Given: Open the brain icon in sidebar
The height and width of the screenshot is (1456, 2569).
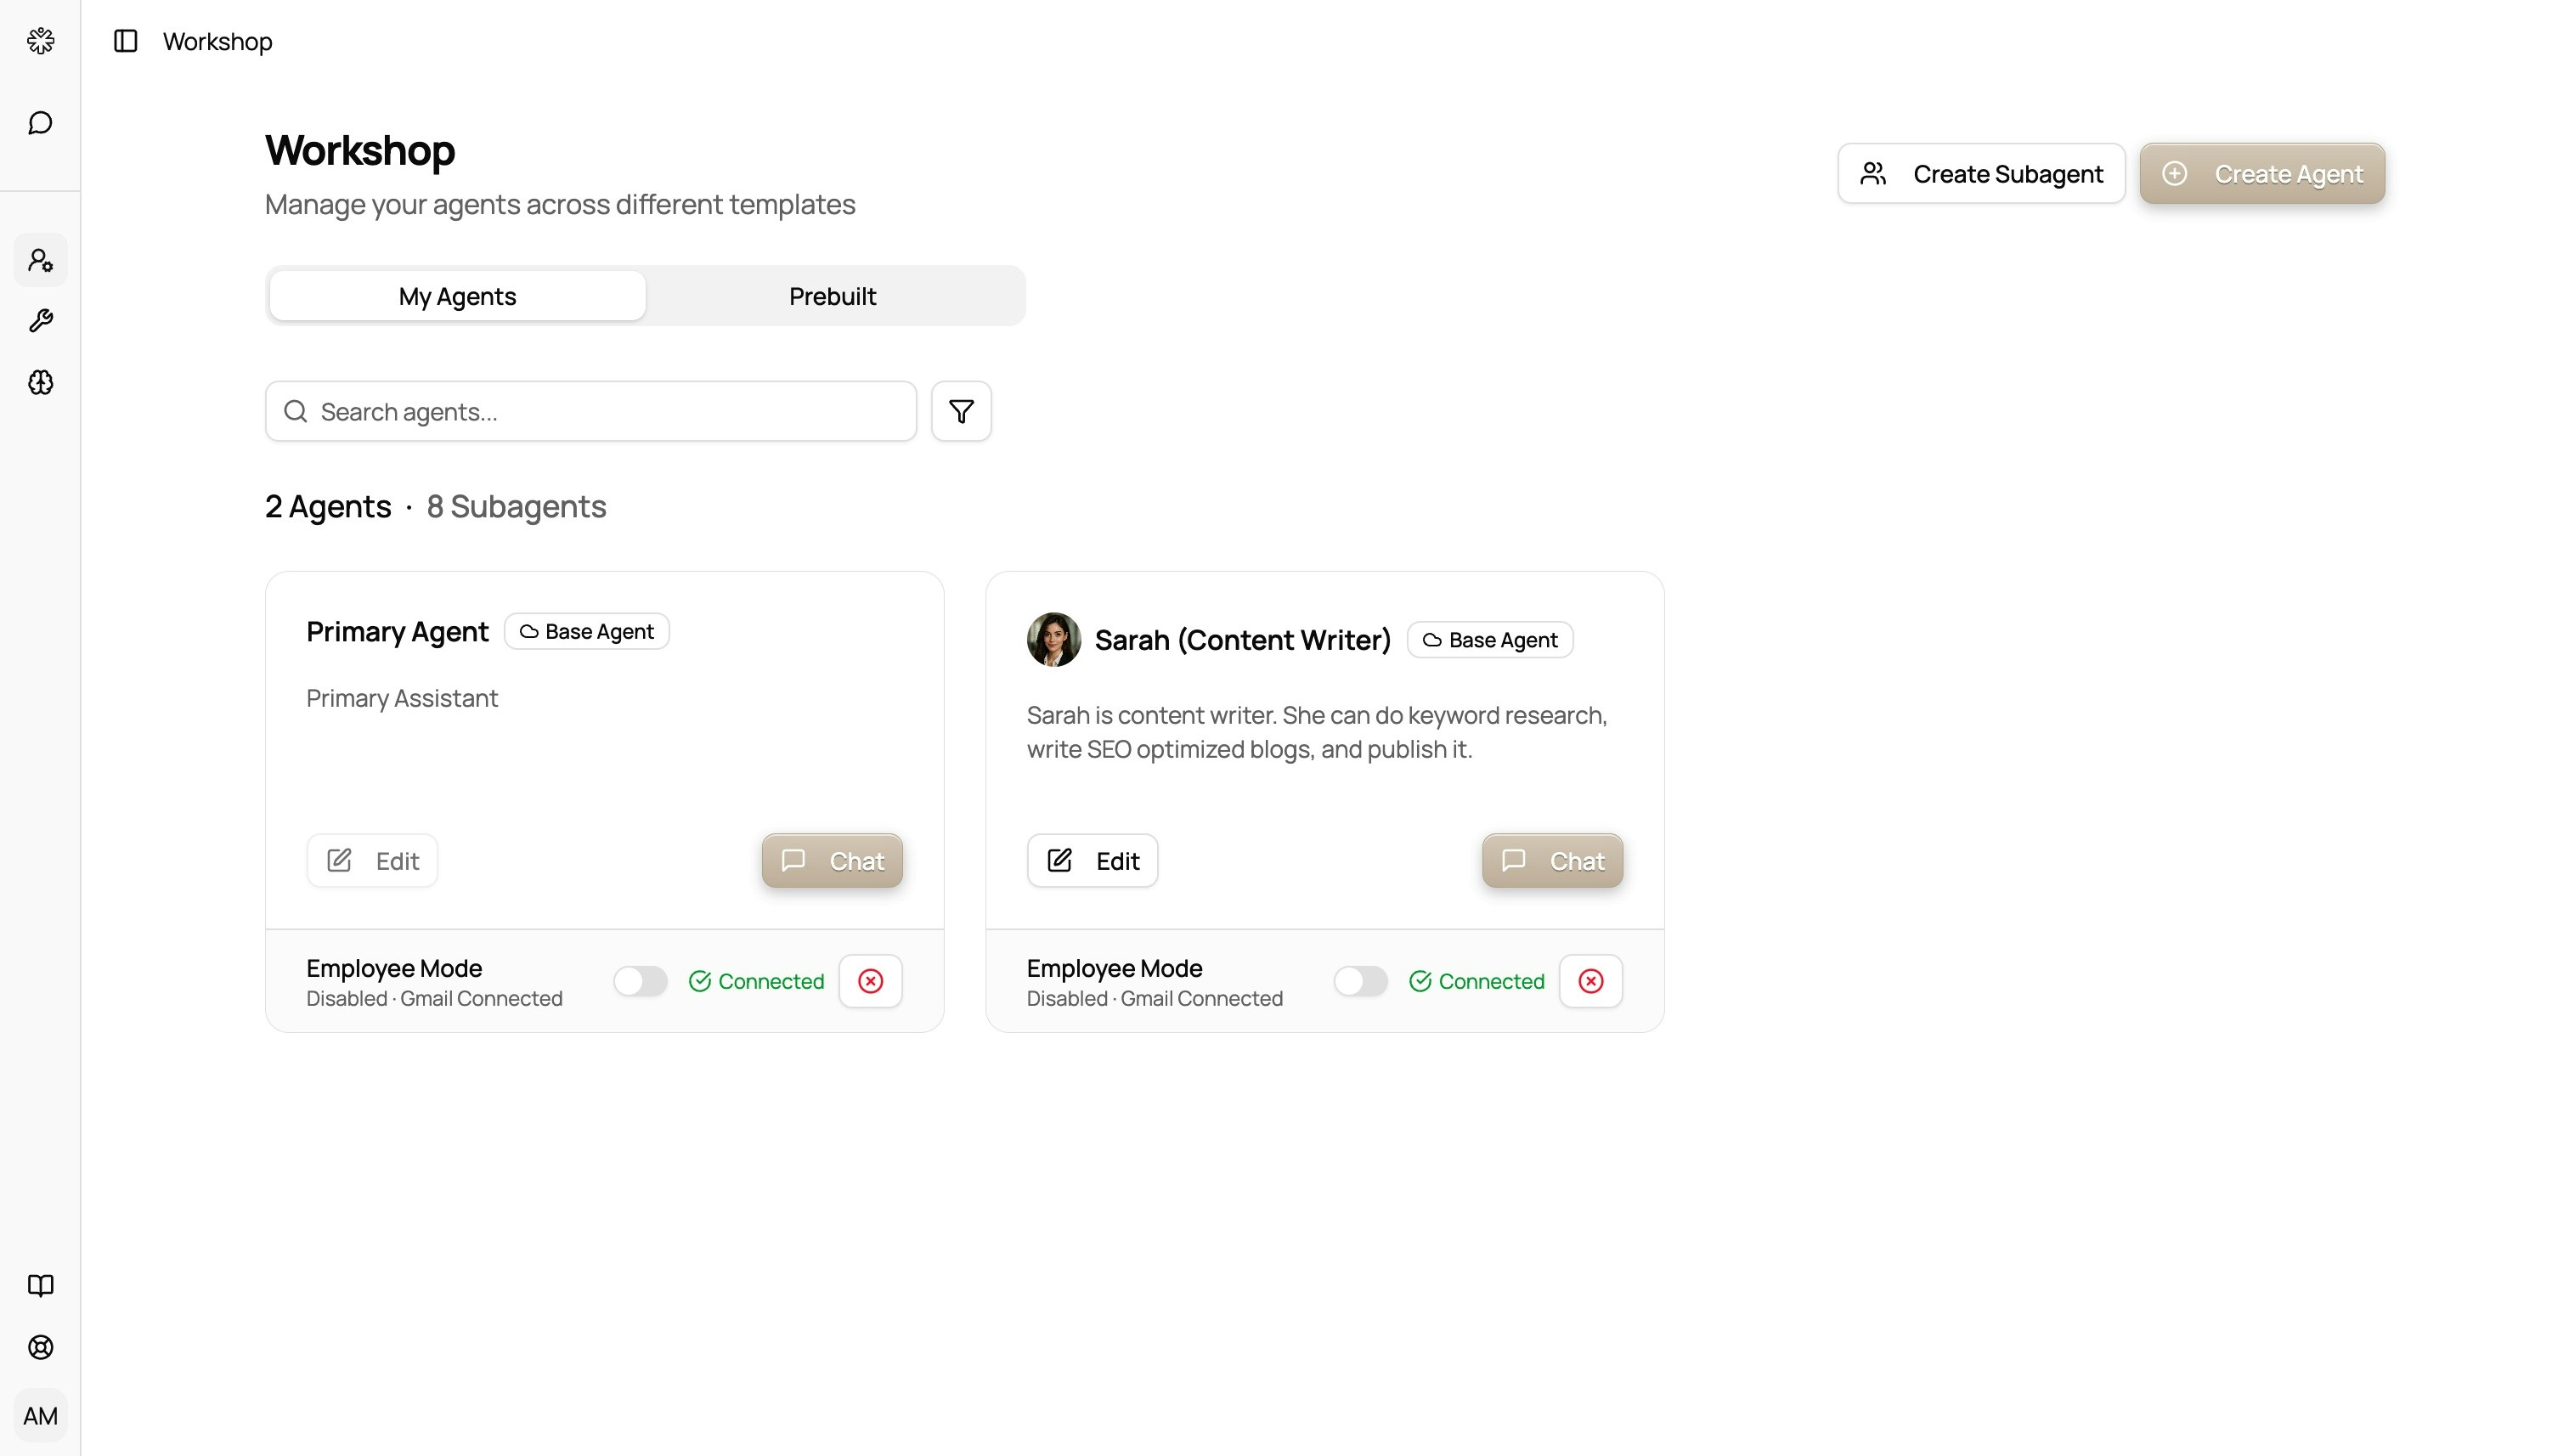Looking at the screenshot, I should click(40, 382).
